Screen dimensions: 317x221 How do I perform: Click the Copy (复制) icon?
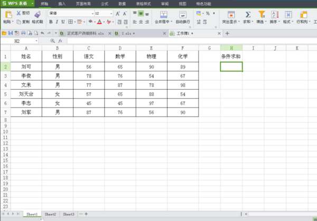point(18,22)
